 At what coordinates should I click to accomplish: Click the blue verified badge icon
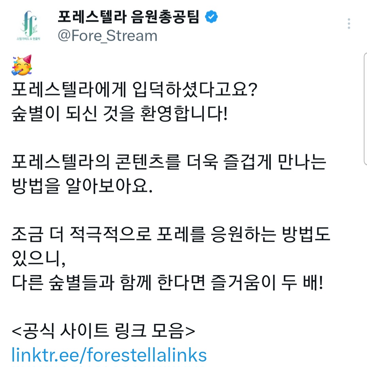[x=211, y=17]
